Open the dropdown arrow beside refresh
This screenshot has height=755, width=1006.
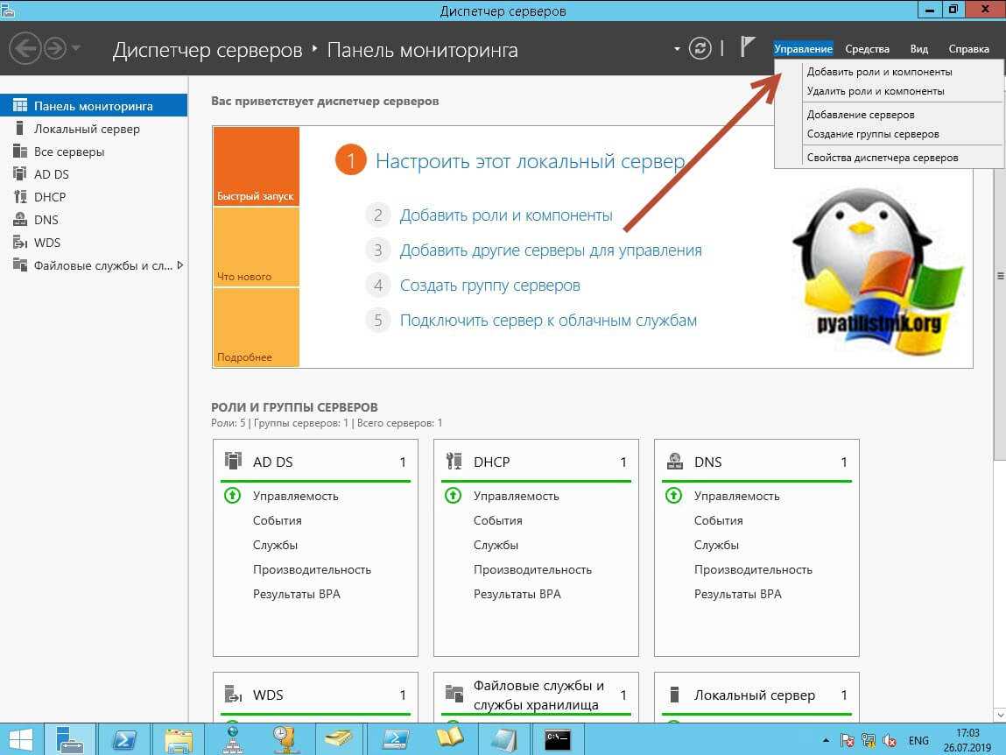(x=677, y=49)
